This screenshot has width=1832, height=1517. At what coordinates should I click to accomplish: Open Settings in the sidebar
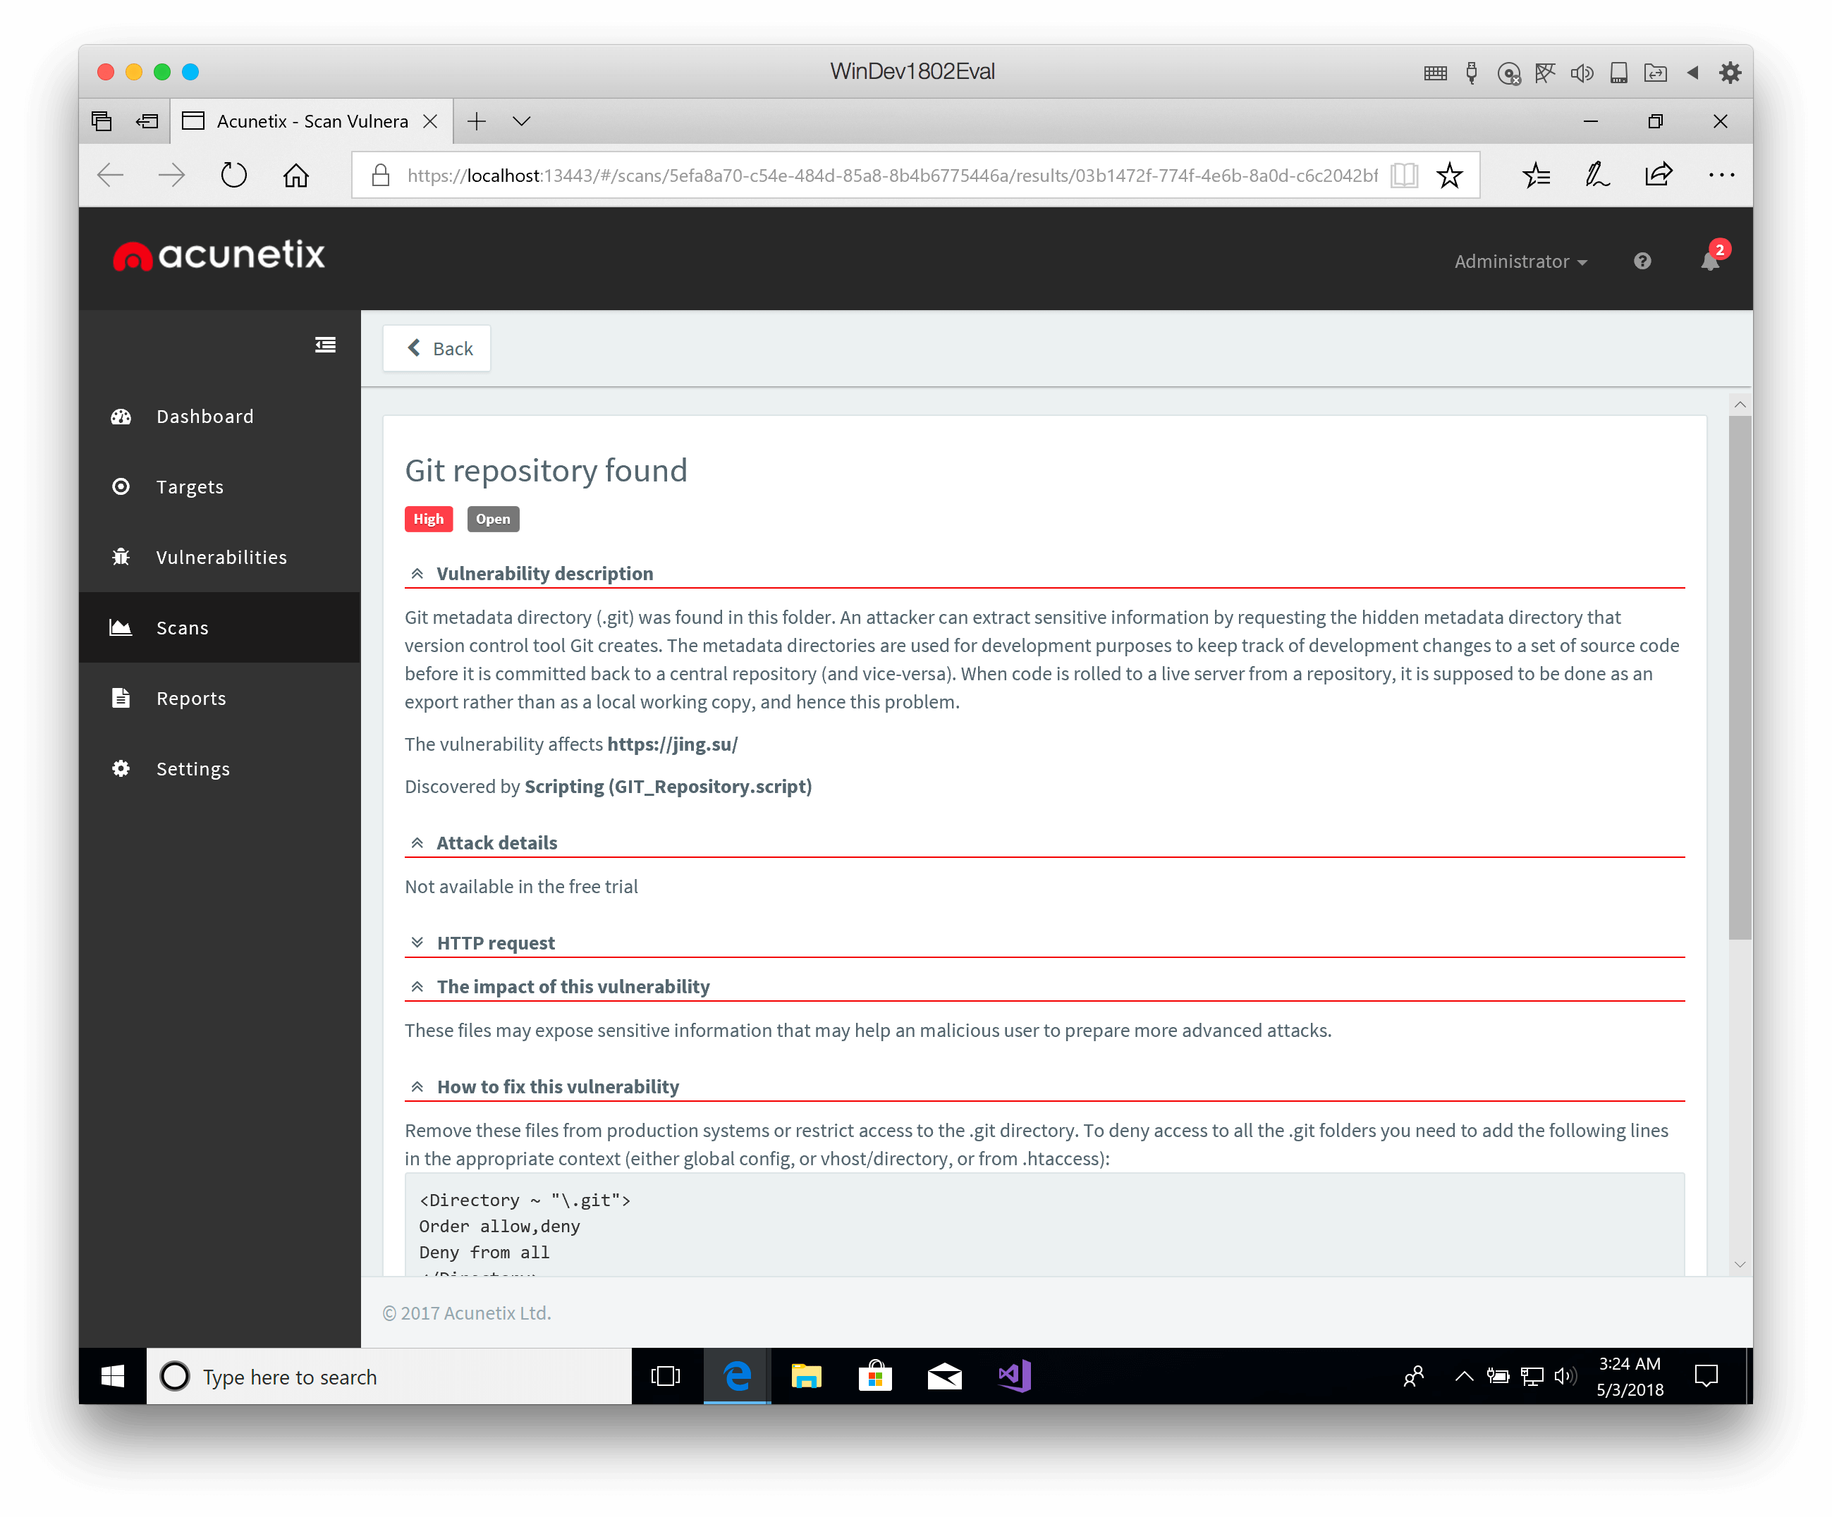220,768
